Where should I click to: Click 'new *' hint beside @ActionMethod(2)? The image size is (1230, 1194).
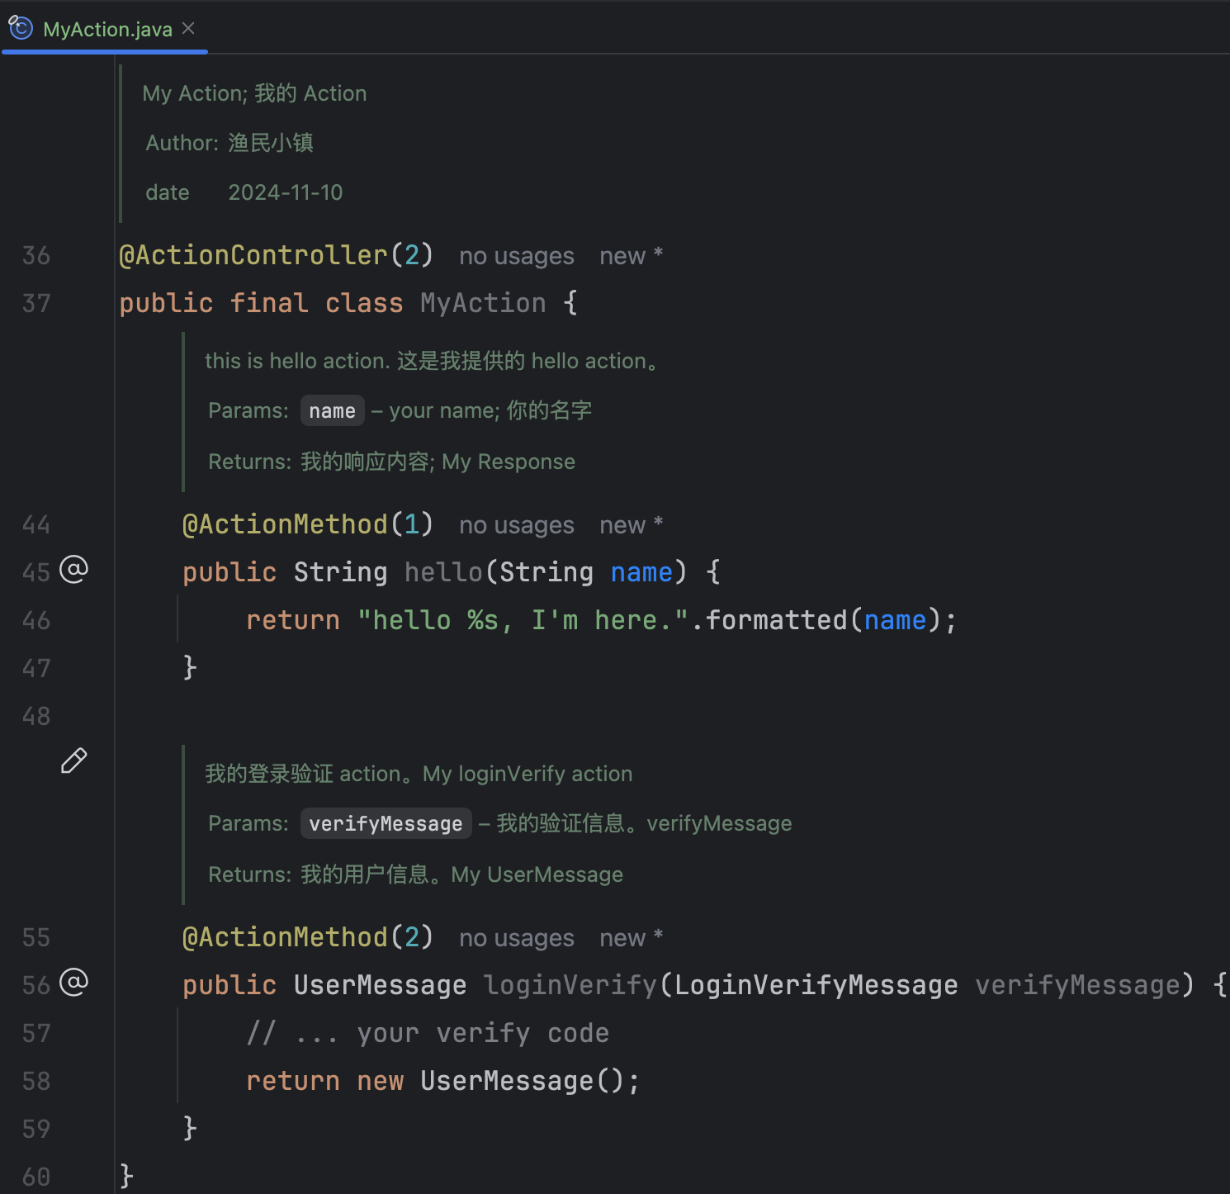631,939
